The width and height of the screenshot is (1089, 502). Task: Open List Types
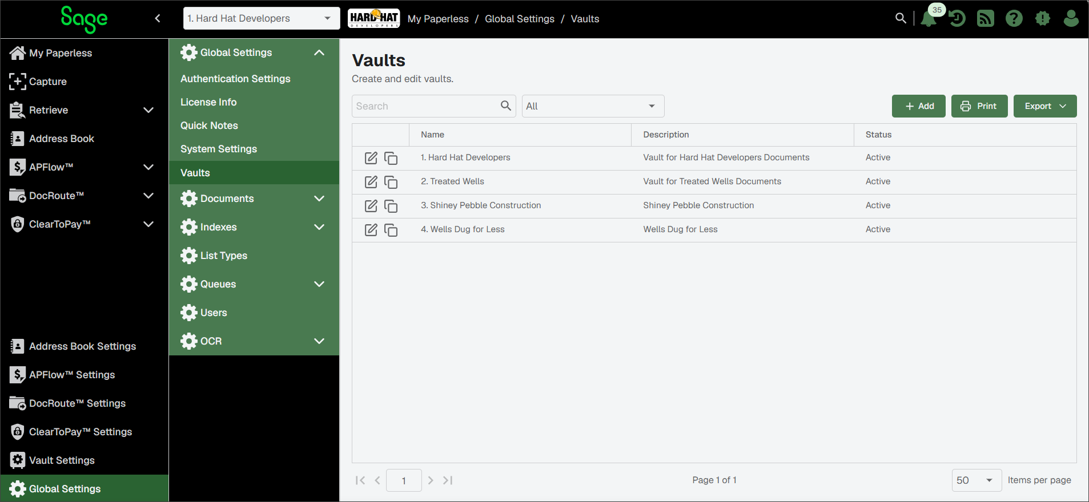(254, 256)
